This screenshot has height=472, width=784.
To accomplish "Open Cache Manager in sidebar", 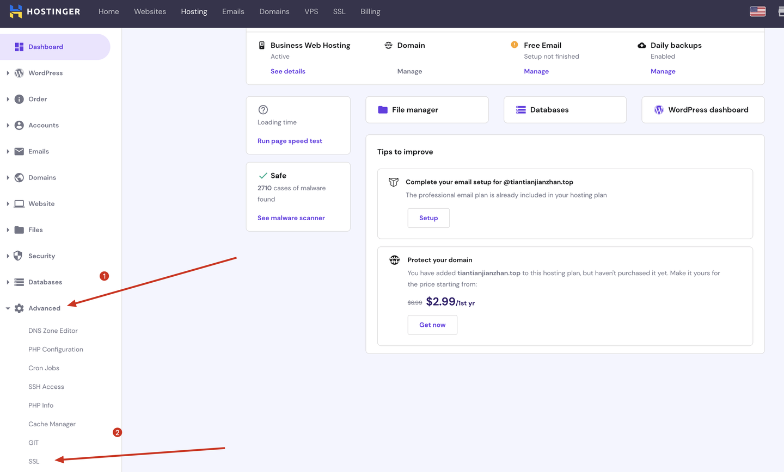I will (x=52, y=424).
